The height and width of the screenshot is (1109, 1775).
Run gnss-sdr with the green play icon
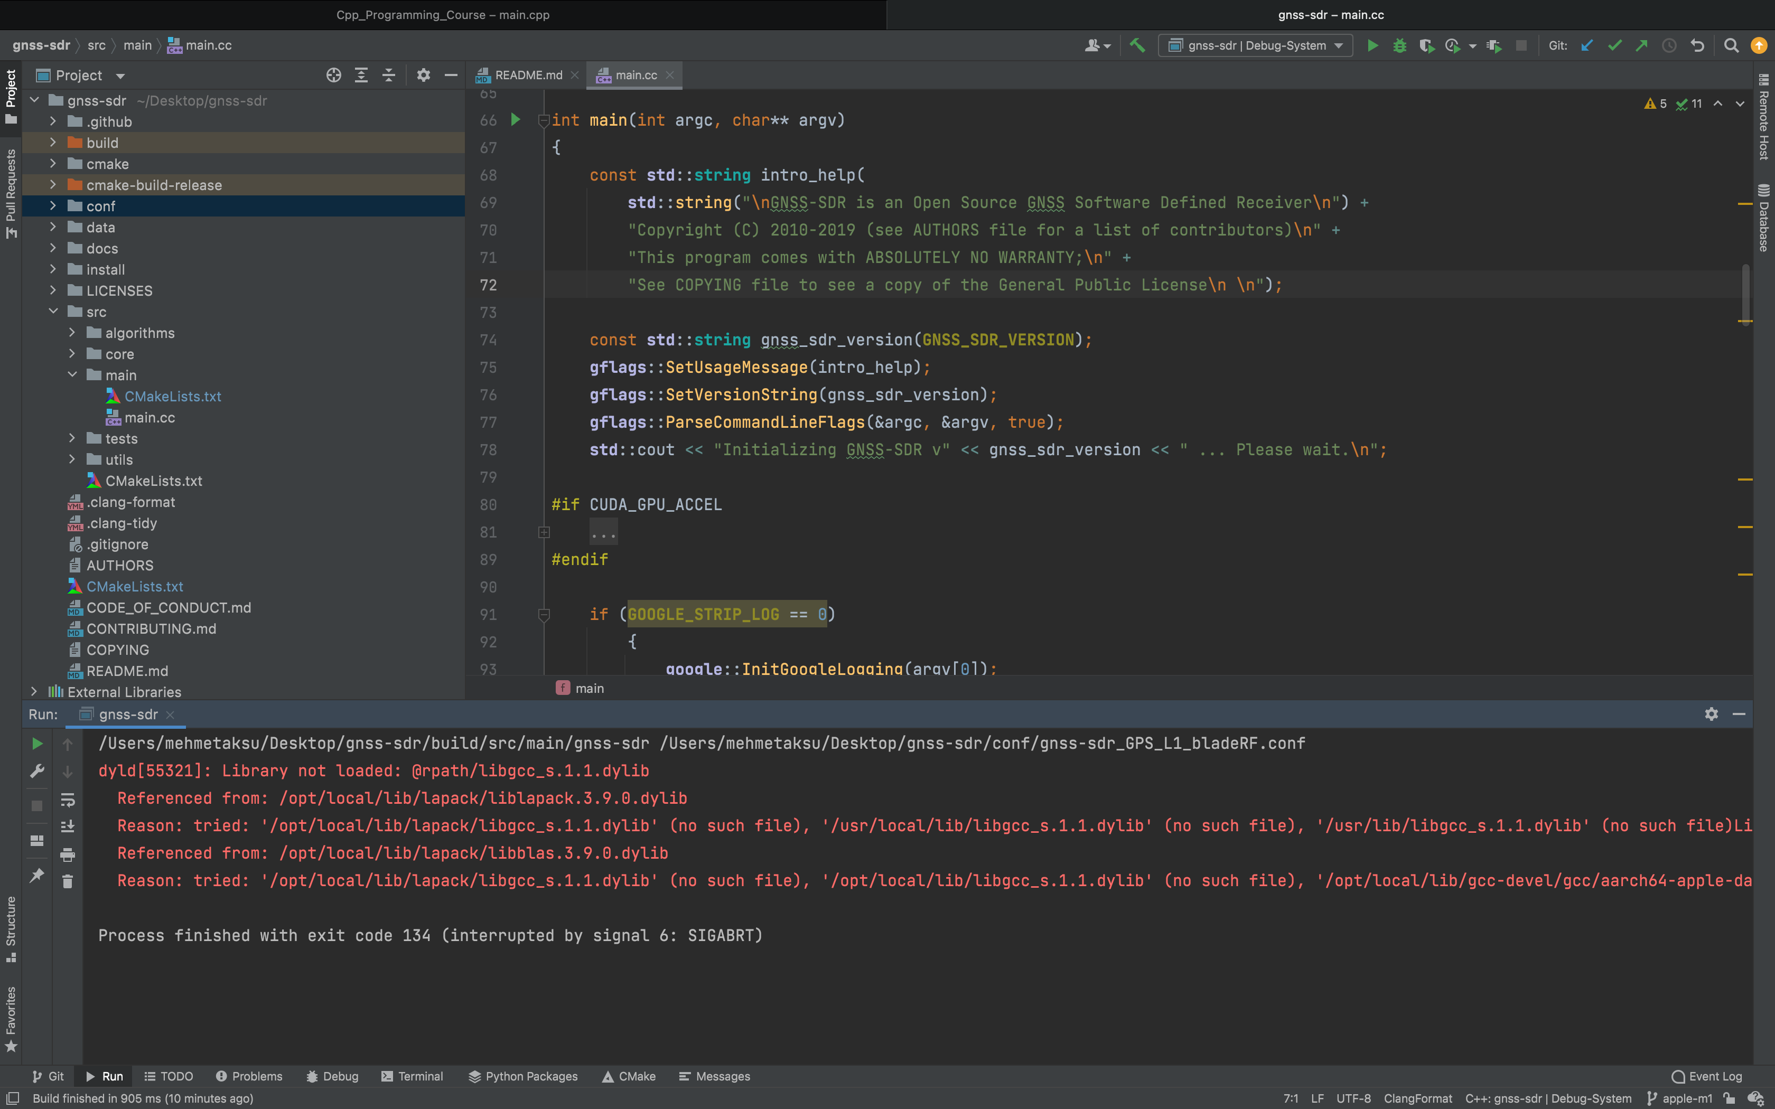pyautogui.click(x=1372, y=45)
